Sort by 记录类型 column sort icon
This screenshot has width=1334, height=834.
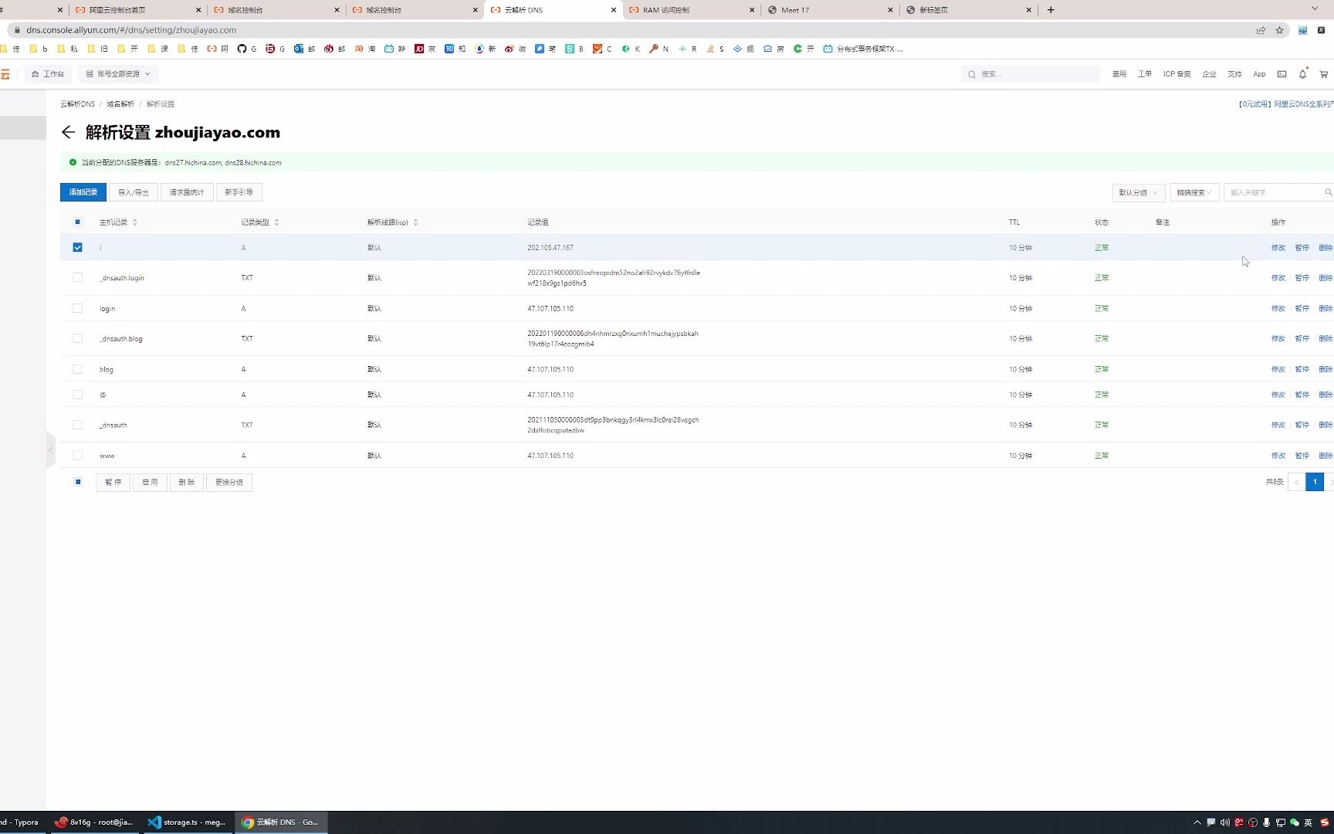click(276, 222)
